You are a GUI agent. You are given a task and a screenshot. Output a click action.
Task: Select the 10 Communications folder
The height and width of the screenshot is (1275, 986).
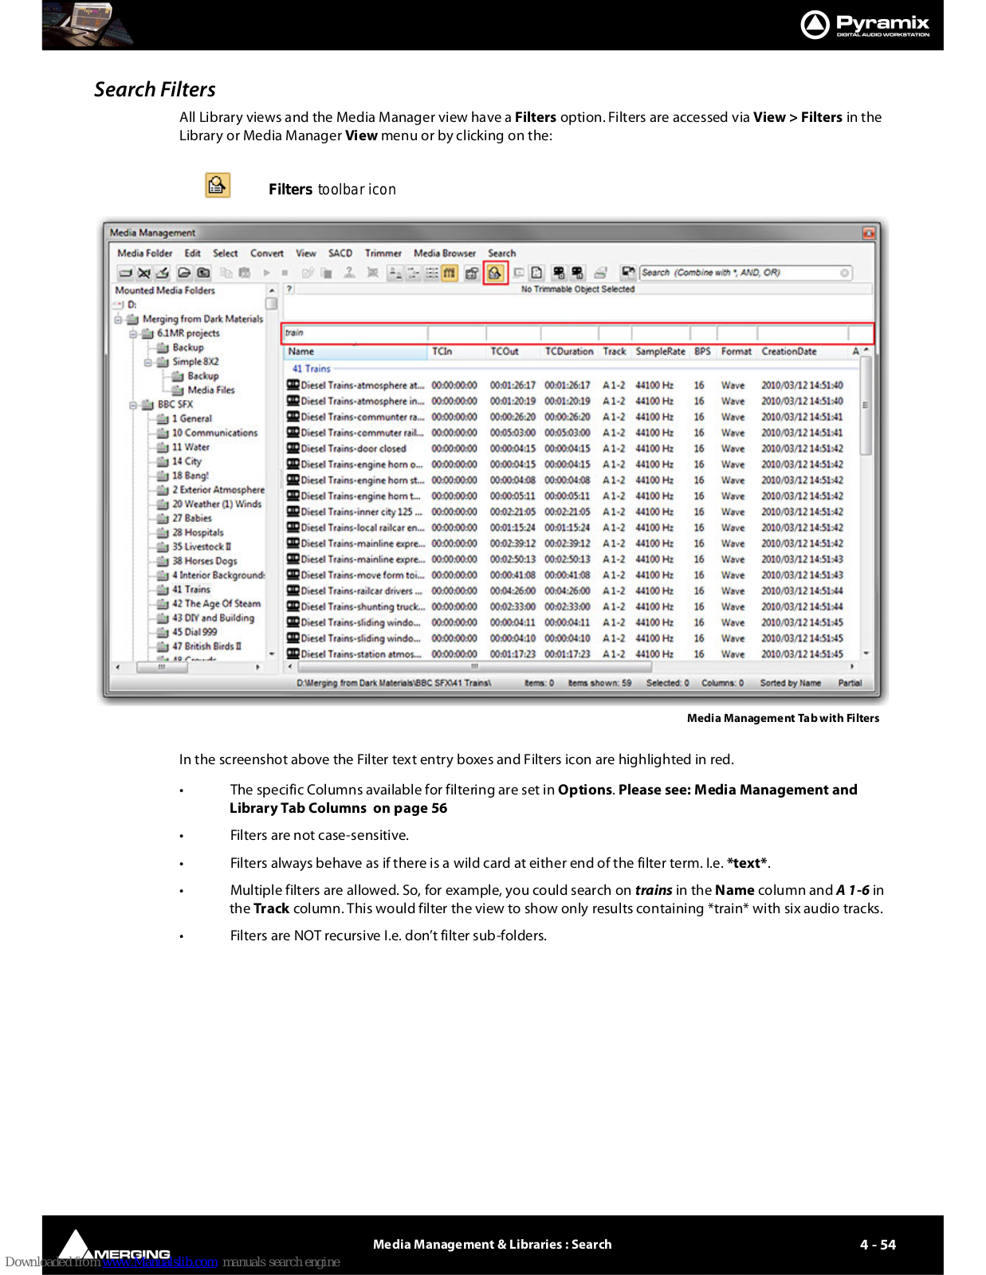(214, 433)
